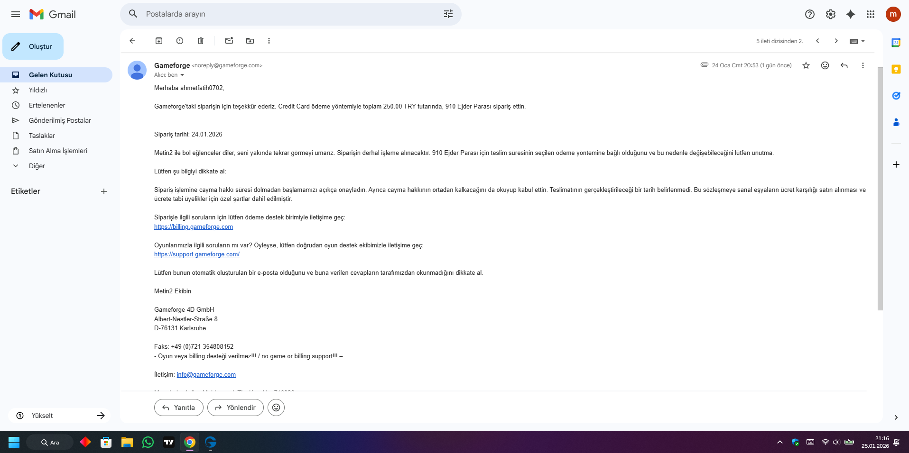This screenshot has width=909, height=453.
Task: Get add-ons plus icon
Action: coord(896,164)
